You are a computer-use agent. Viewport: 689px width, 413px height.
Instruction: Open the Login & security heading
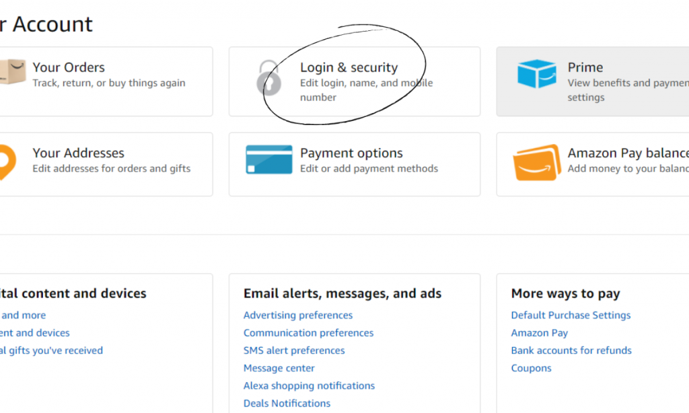(349, 67)
